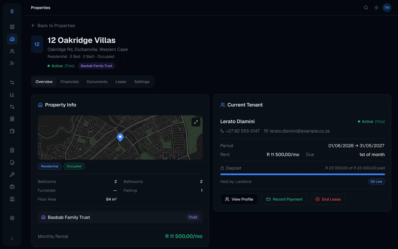Image resolution: width=398 pixels, height=249 pixels.
Task: Click the tenant name Lerato Dlamini
Action: [237, 121]
